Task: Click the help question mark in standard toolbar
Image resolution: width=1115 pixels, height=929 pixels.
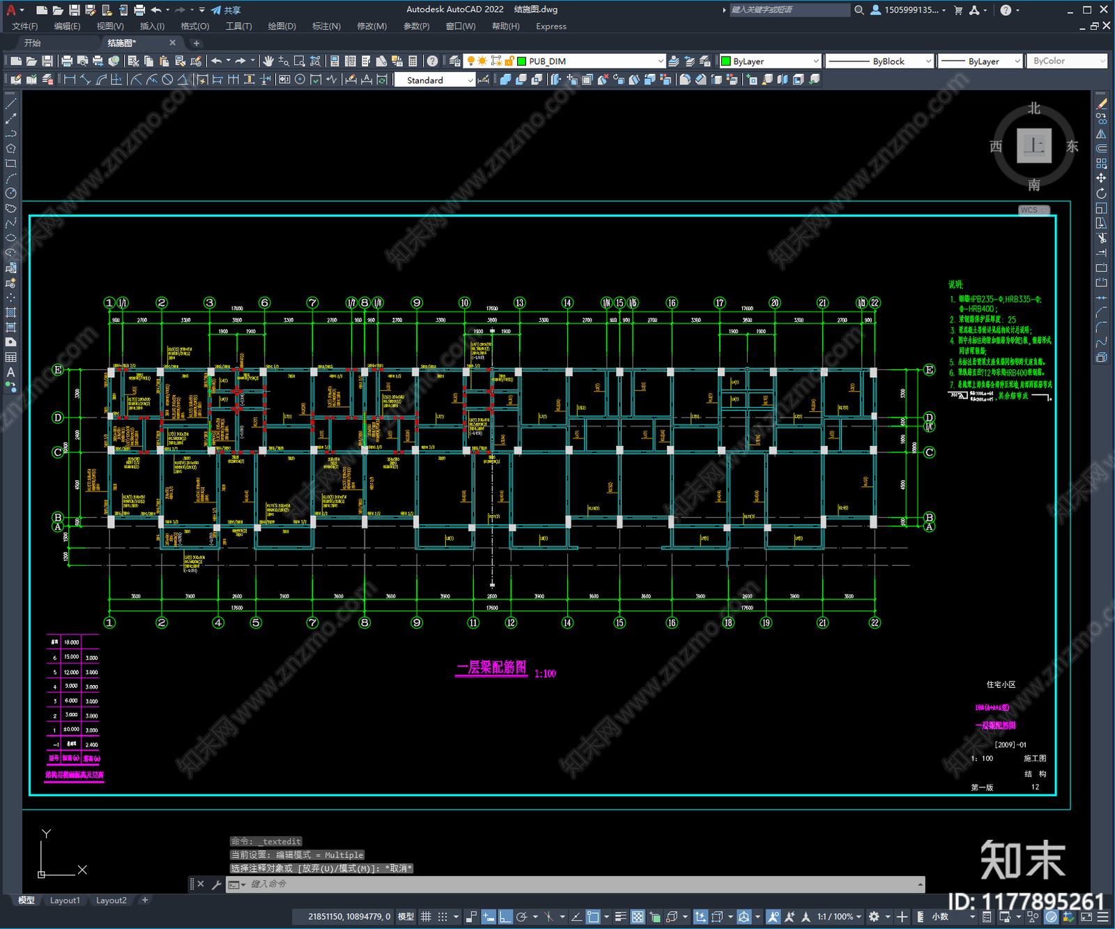Action: [x=433, y=61]
